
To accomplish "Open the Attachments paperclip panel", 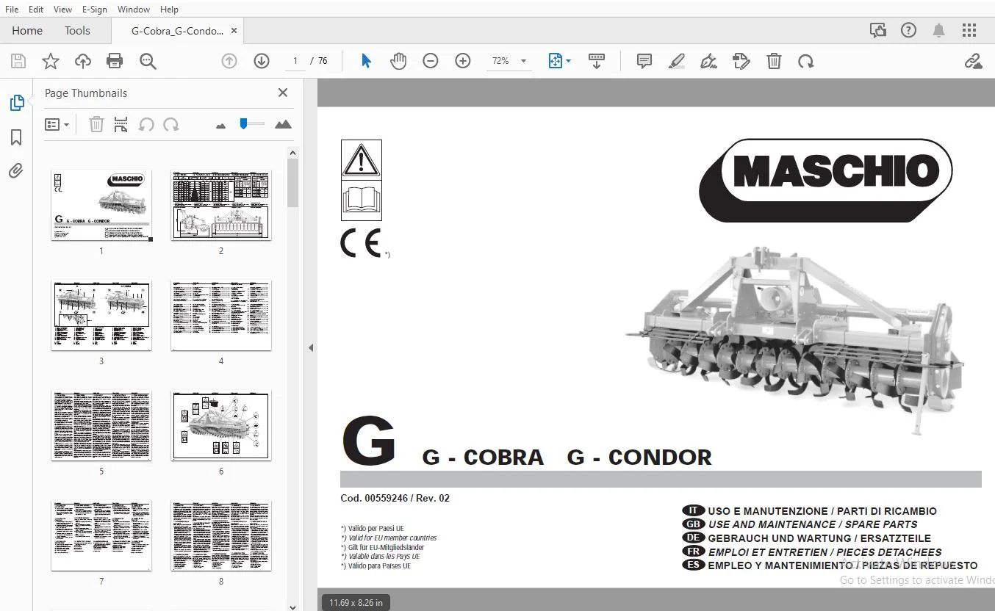I will click(16, 171).
